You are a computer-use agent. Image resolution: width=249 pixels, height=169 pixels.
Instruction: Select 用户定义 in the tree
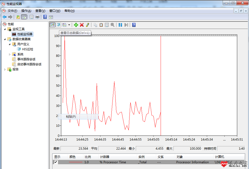pos(23,44)
